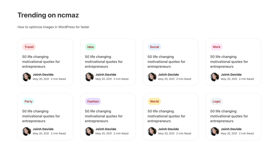The image size is (280, 154).
Task: Open the blue Social category badge
Action: pos(154,47)
